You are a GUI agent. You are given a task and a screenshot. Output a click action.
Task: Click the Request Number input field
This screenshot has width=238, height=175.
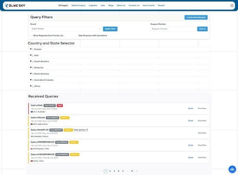tap(173, 29)
